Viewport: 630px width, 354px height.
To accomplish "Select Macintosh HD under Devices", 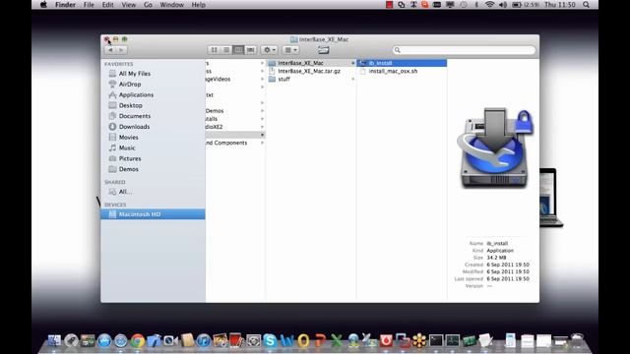I will coord(153,214).
